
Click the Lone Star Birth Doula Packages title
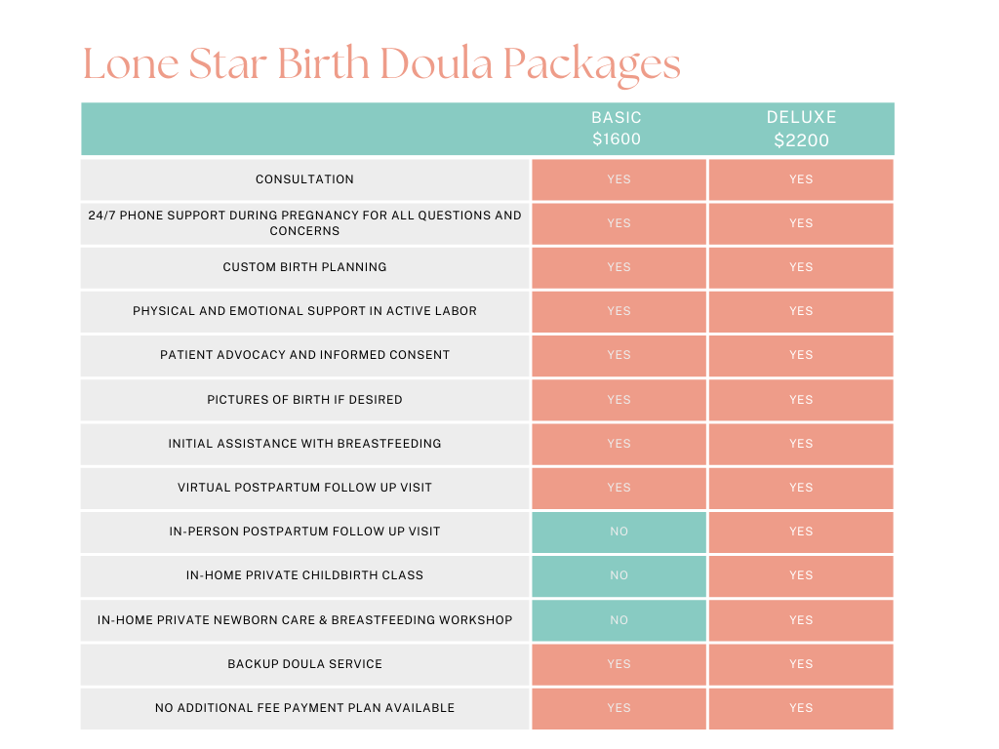(x=381, y=64)
